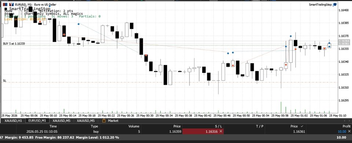
Task: Click the 1.16400 price scale label
Action: click(x=344, y=10)
